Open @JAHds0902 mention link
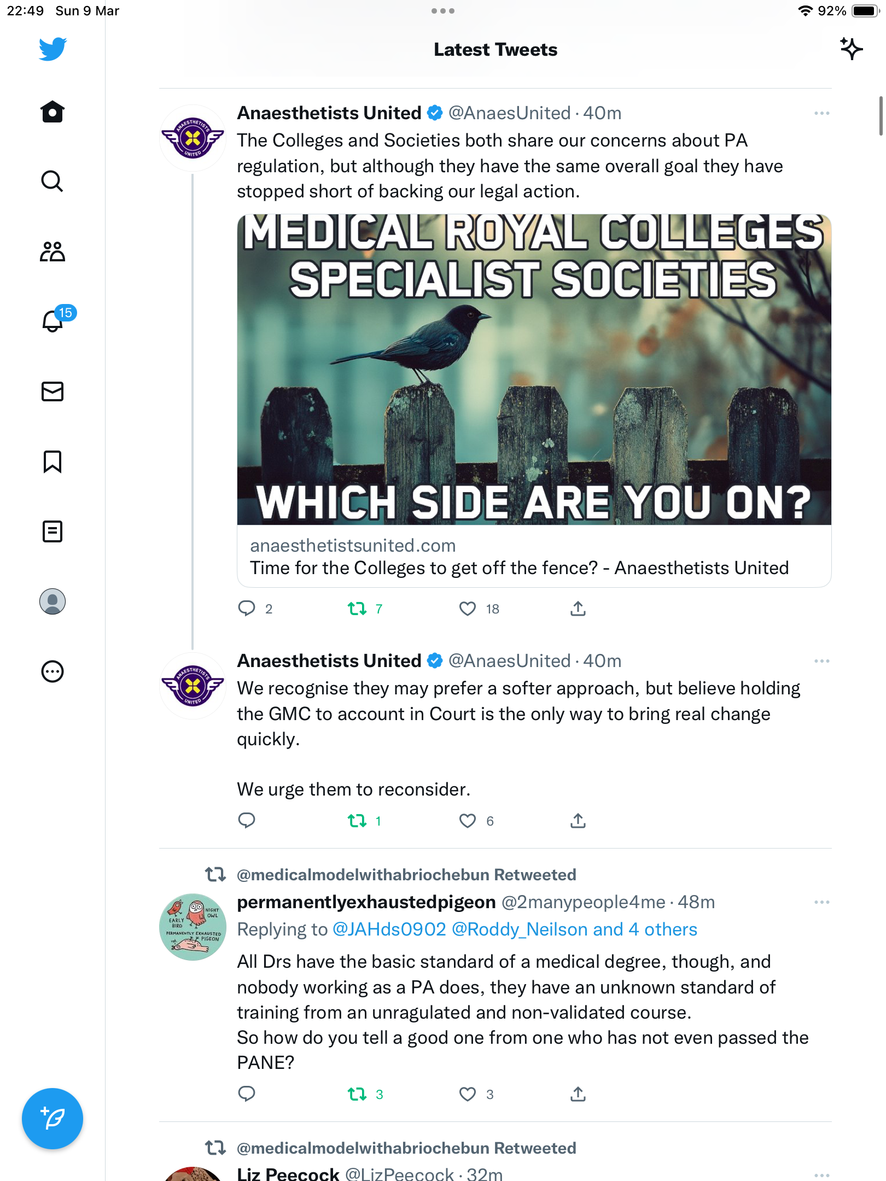The image size is (886, 1181). 389,929
